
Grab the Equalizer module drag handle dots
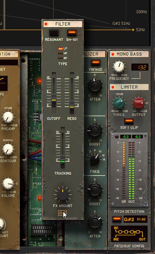86,243
